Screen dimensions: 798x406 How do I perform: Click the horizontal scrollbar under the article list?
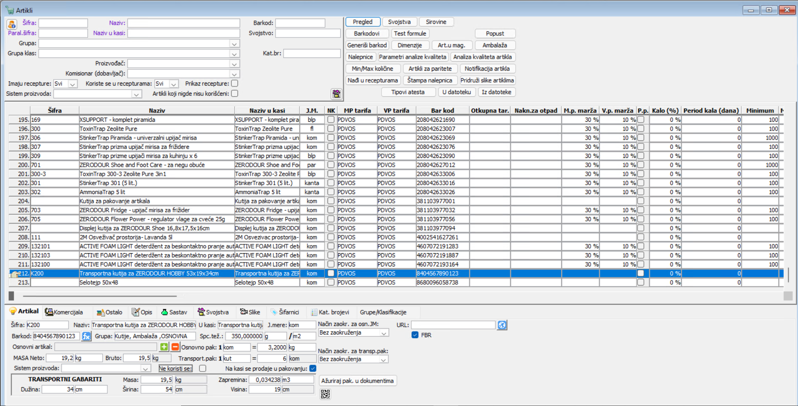100,296
